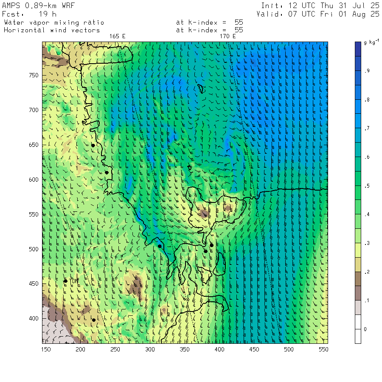Click the y-axis 400 tick label
Image resolution: width=382 pixels, height=382 pixels.
[x=34, y=319]
